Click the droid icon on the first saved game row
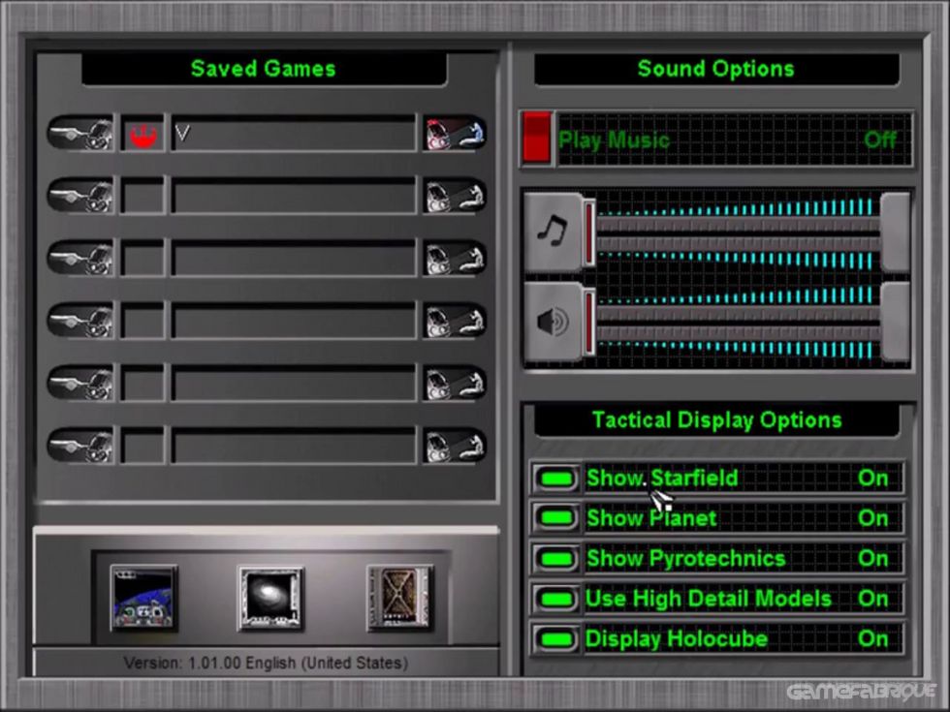 coord(455,133)
